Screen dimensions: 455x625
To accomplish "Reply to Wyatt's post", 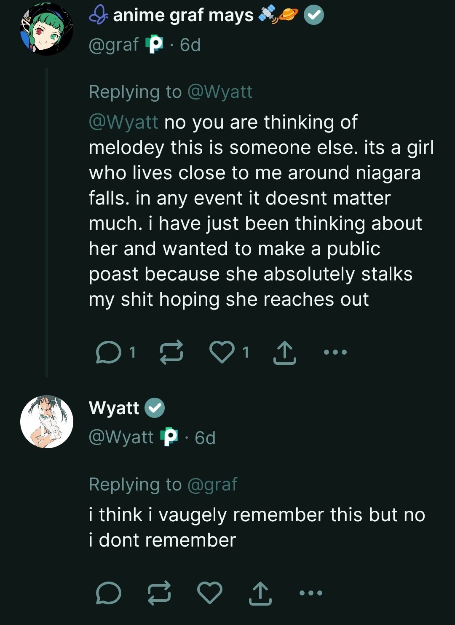I will [x=109, y=593].
